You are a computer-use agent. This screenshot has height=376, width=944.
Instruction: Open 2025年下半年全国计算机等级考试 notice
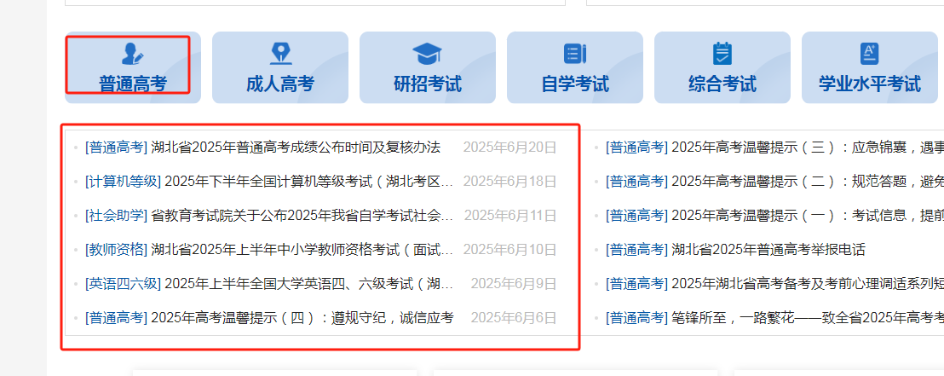coord(309,182)
